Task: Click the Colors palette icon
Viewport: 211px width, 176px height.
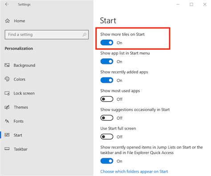Action: coord(7,79)
